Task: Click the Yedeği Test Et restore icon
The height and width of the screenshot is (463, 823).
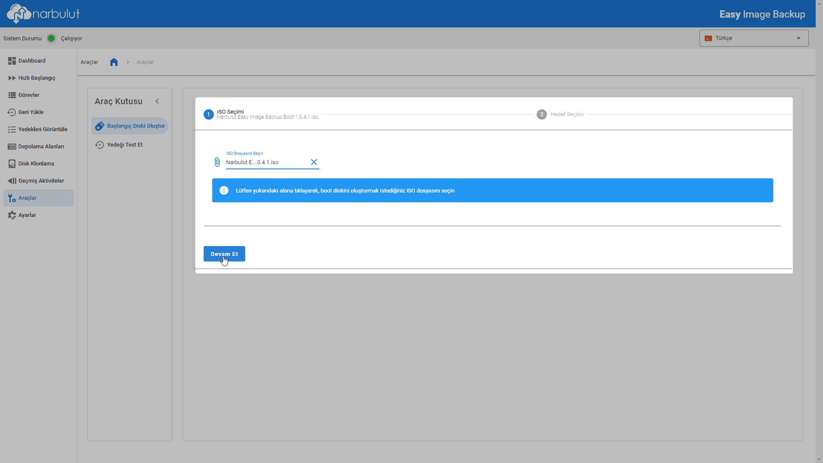Action: (x=99, y=145)
